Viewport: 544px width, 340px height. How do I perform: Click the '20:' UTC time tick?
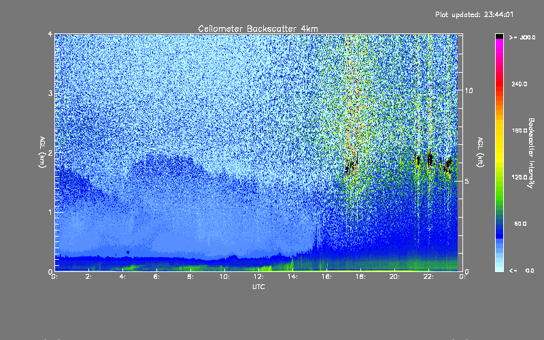point(394,277)
